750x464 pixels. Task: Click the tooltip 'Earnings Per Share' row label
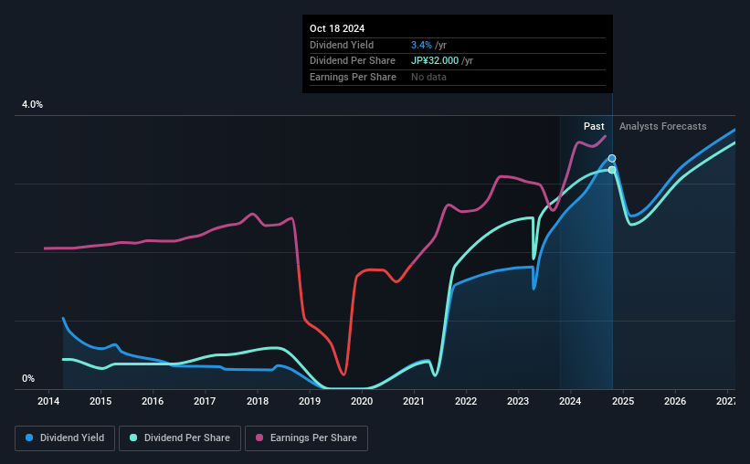353,77
